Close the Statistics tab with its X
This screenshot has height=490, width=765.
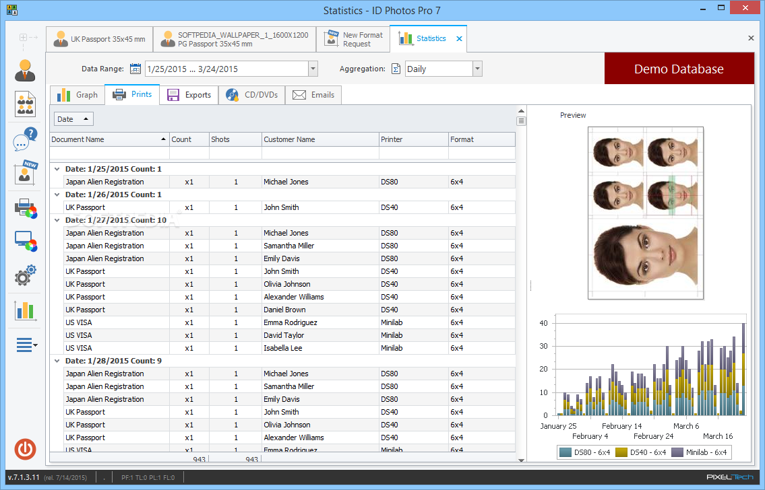(459, 38)
